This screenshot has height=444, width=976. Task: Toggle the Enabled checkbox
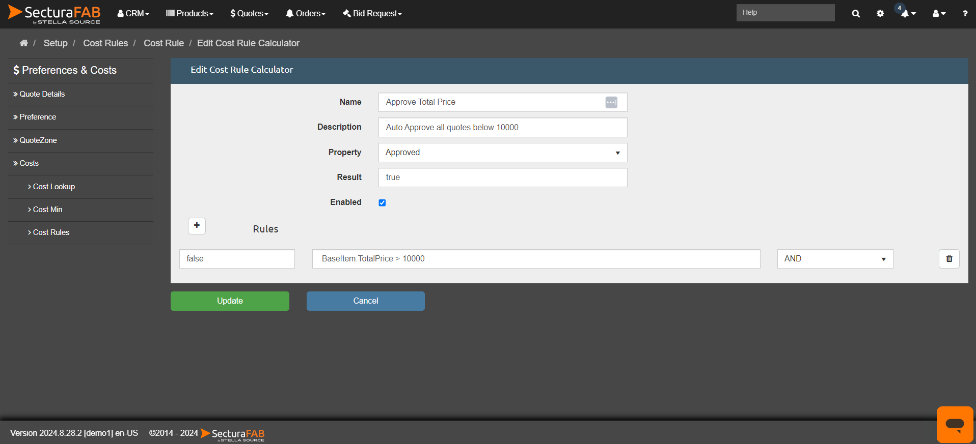coord(382,203)
